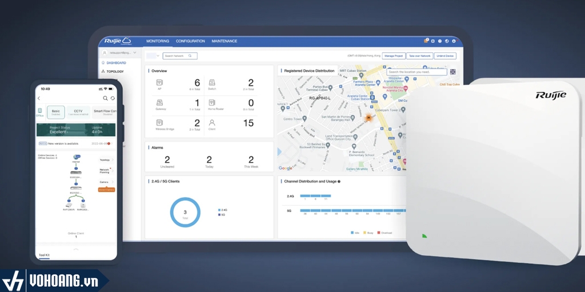Tap the New version is available notice
Viewport: 585px width, 292px height.
75,143
